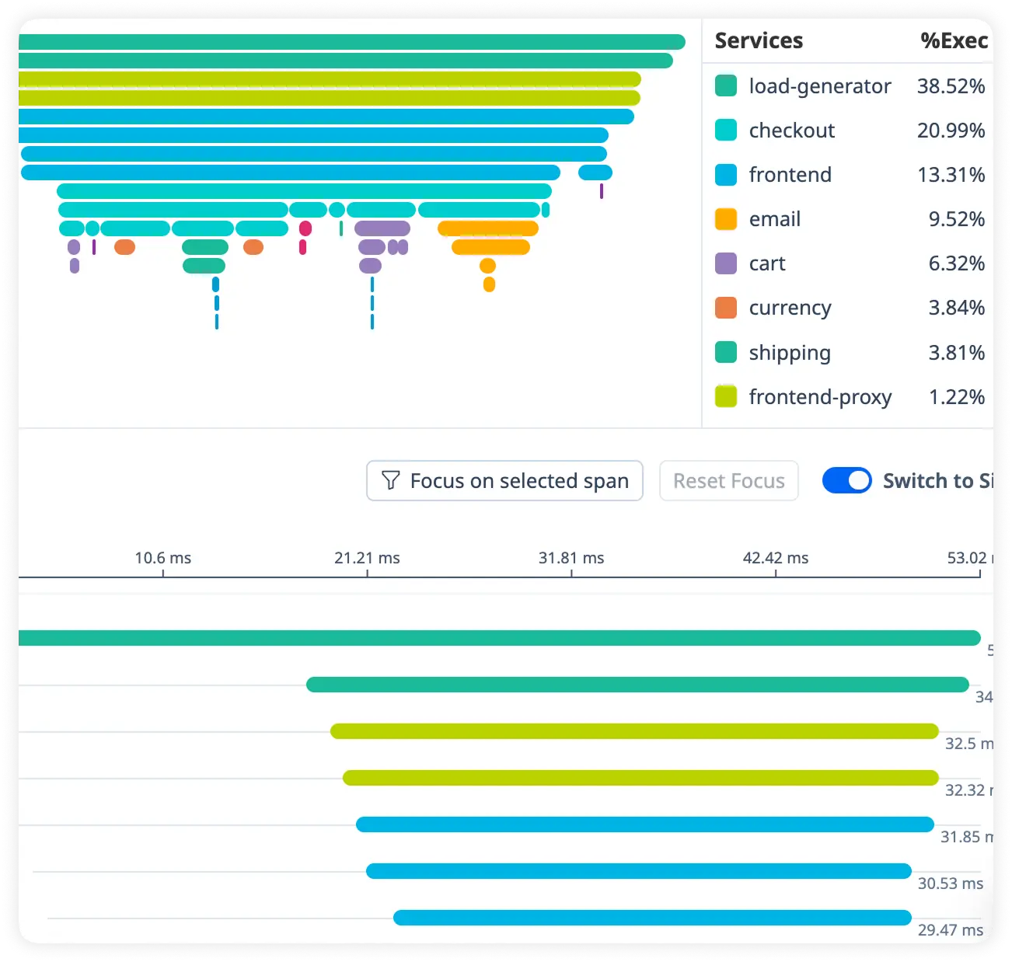Click the 21.21 ms timeline label
The width and height of the screenshot is (1012, 962).
[368, 558]
